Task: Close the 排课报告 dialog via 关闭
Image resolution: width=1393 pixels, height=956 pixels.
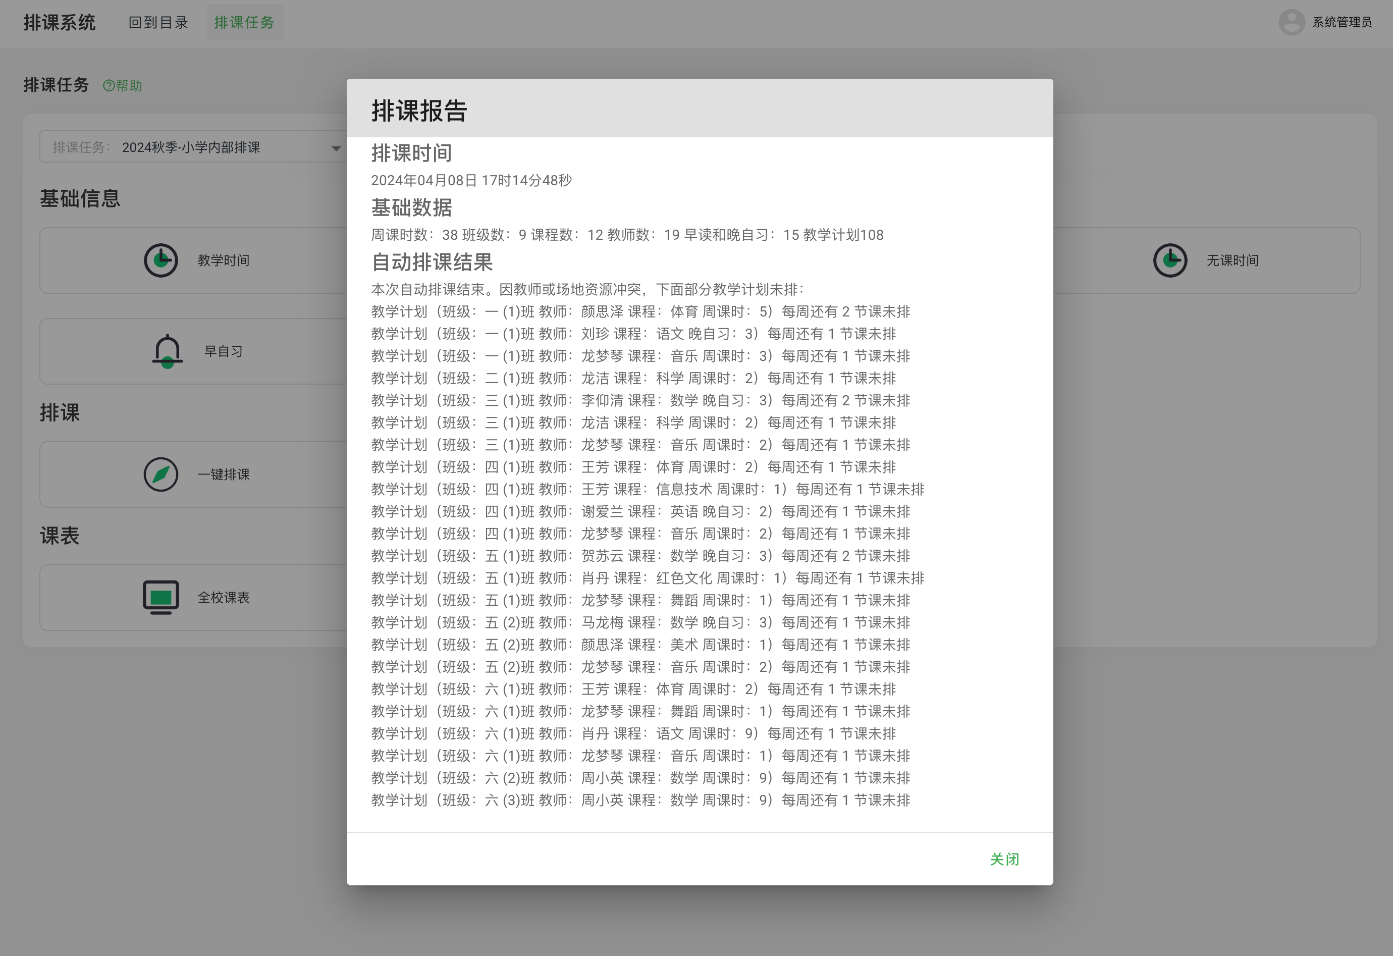Action: [x=1004, y=859]
